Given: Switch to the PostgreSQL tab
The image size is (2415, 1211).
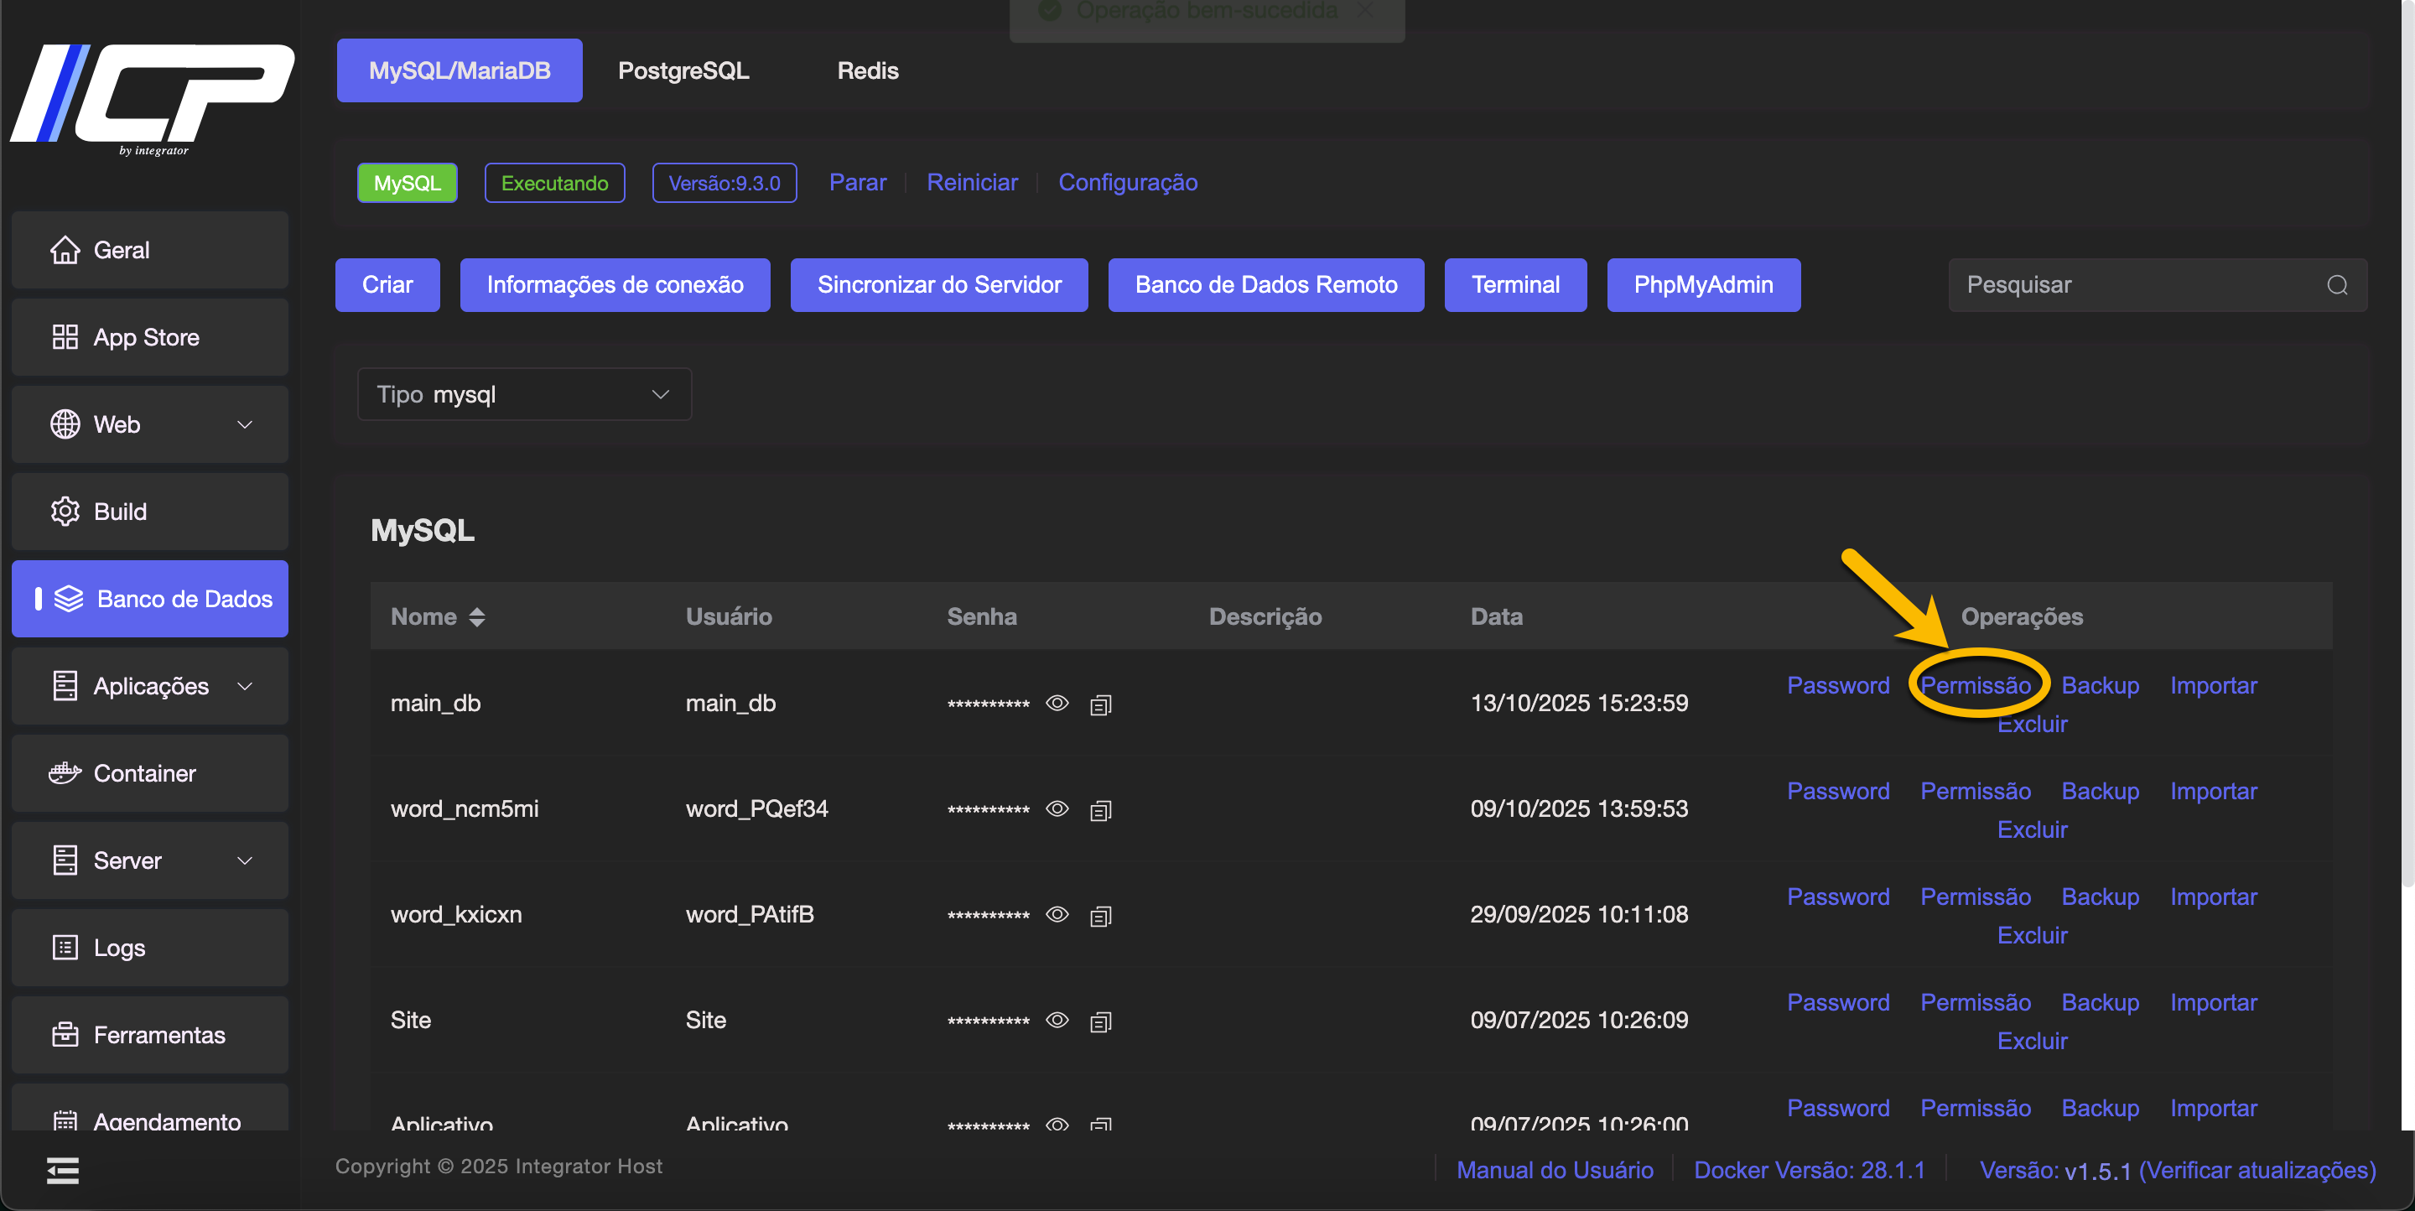Looking at the screenshot, I should click(x=683, y=70).
